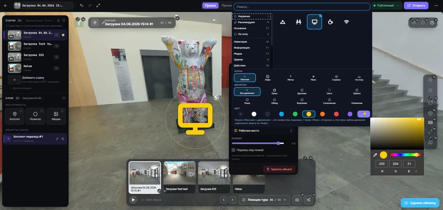Select the Обычная shape option
The height and width of the screenshot is (210, 443).
[245, 78]
